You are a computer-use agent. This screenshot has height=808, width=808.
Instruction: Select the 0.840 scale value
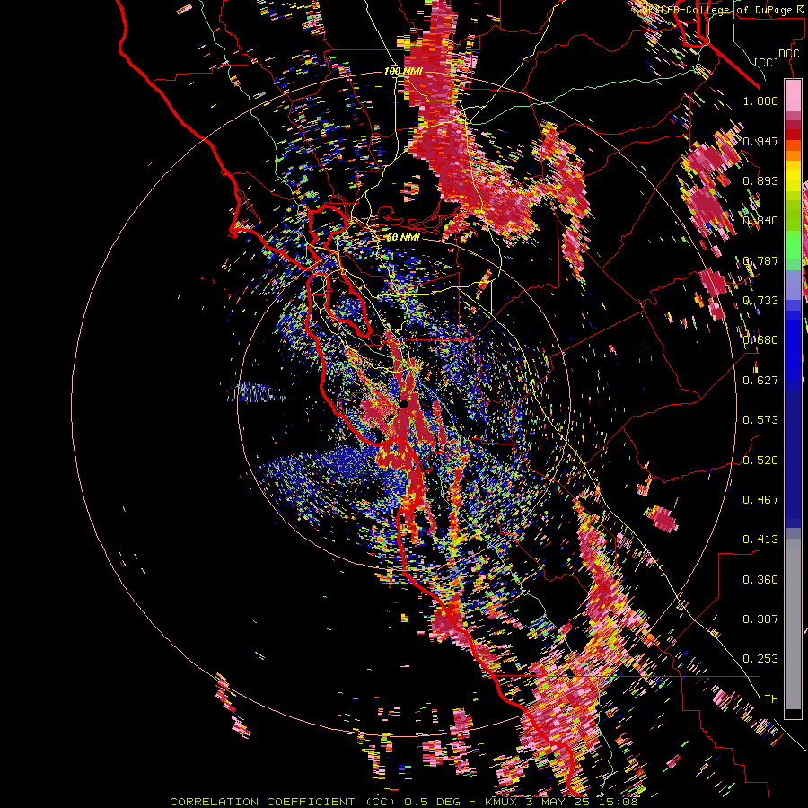click(x=760, y=221)
